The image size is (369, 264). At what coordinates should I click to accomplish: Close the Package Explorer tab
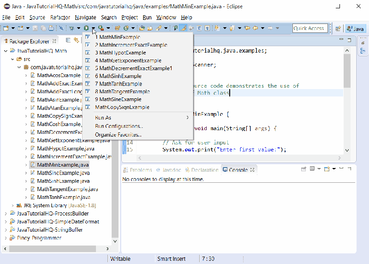[x=54, y=41]
